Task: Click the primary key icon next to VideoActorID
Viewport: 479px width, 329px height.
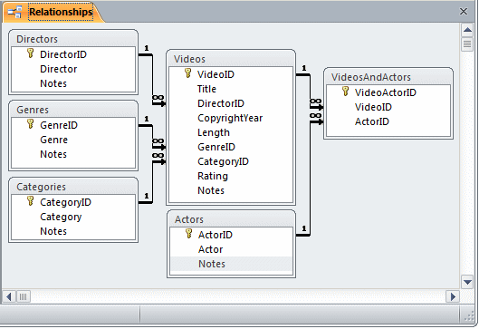Action: pos(345,92)
